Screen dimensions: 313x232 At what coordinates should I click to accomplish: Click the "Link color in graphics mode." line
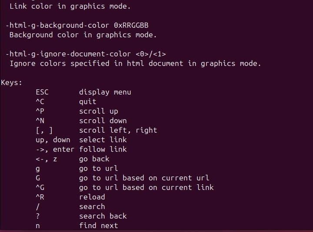click(x=70, y=7)
